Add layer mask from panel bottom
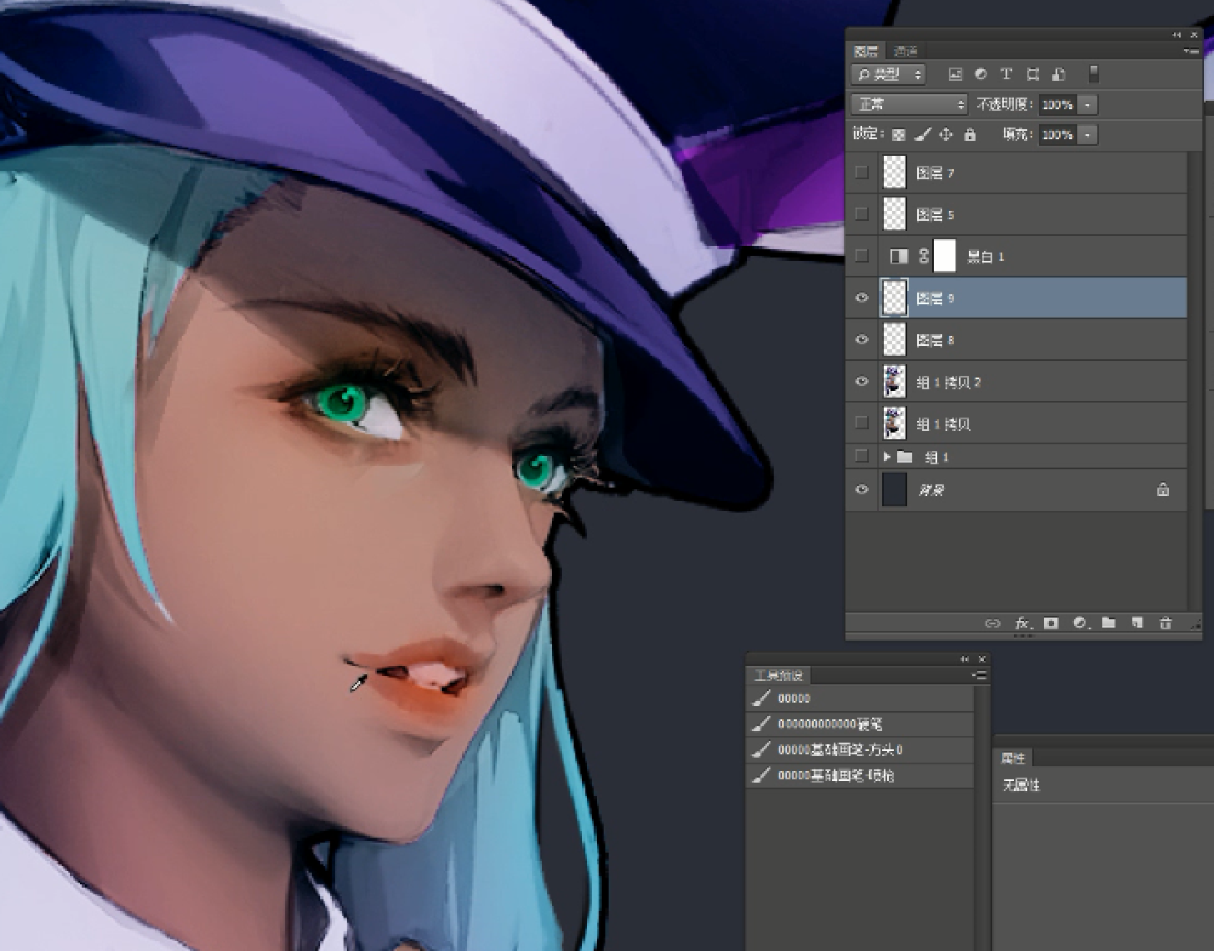The image size is (1214, 951). (1051, 623)
